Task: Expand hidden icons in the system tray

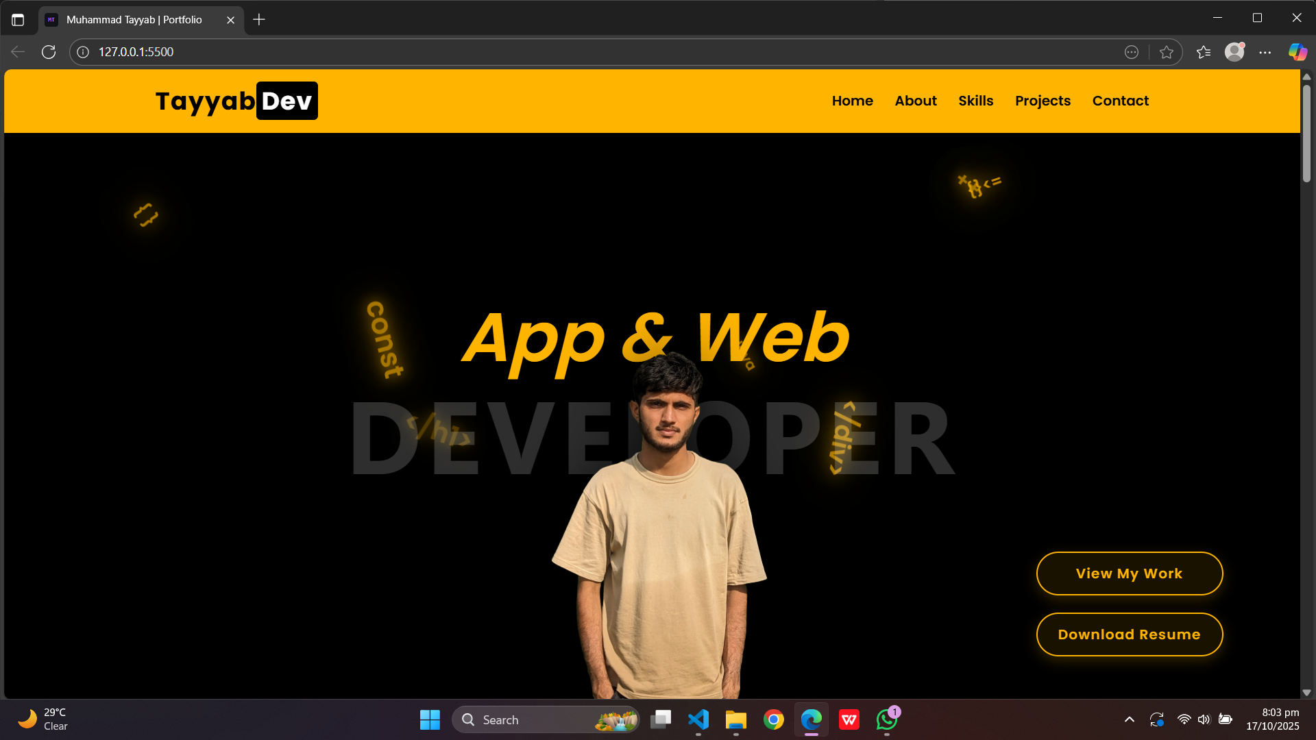Action: tap(1129, 719)
